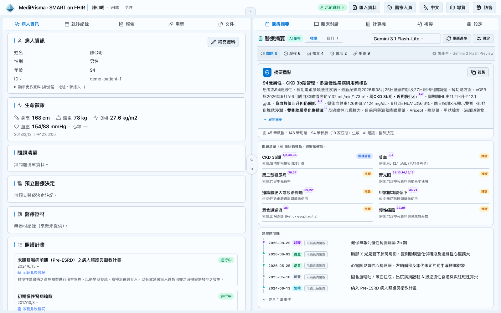
Task: Click the ruler icon next to 身高
Action: pyautogui.click(x=17, y=118)
